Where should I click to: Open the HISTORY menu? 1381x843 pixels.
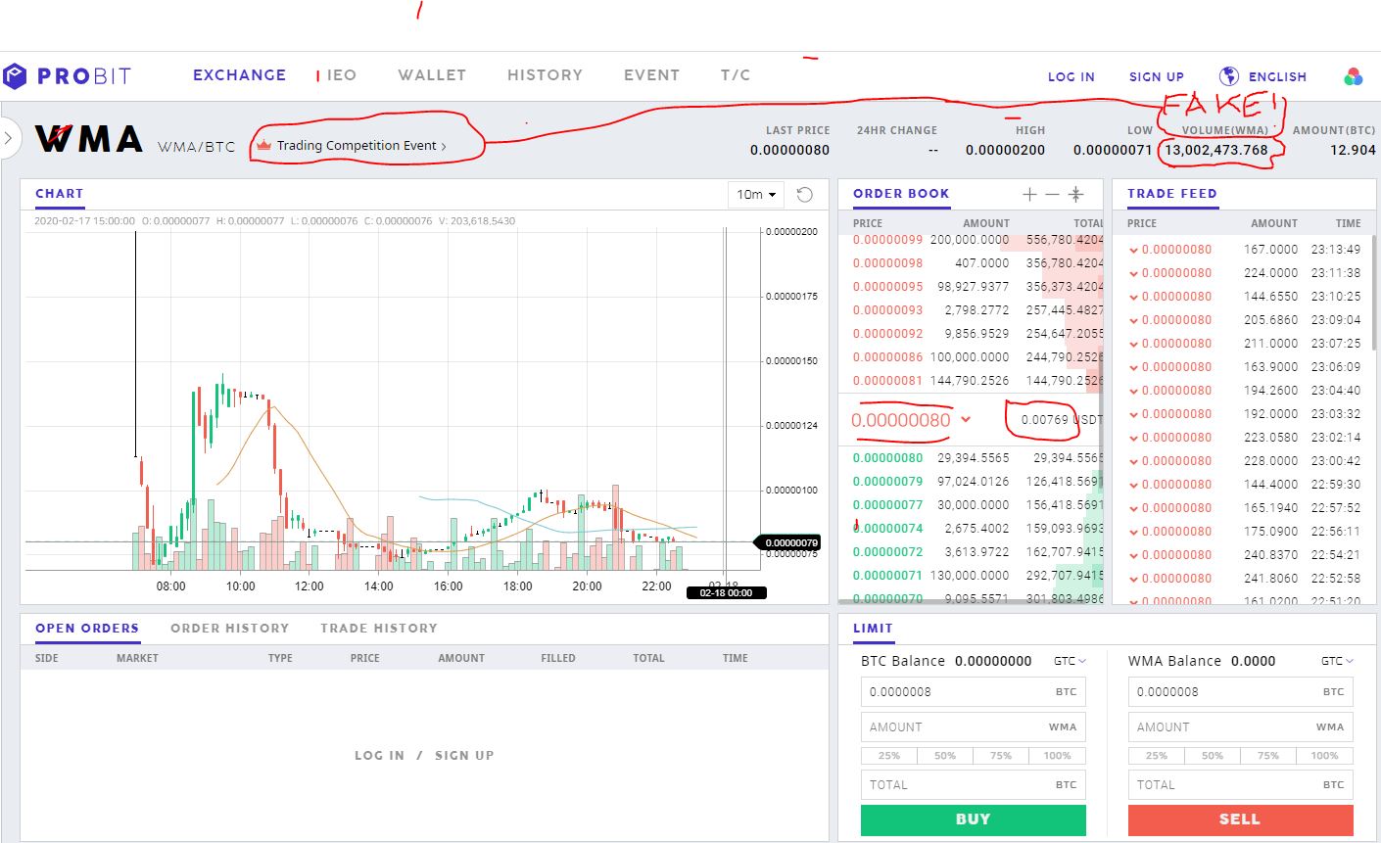click(x=545, y=75)
